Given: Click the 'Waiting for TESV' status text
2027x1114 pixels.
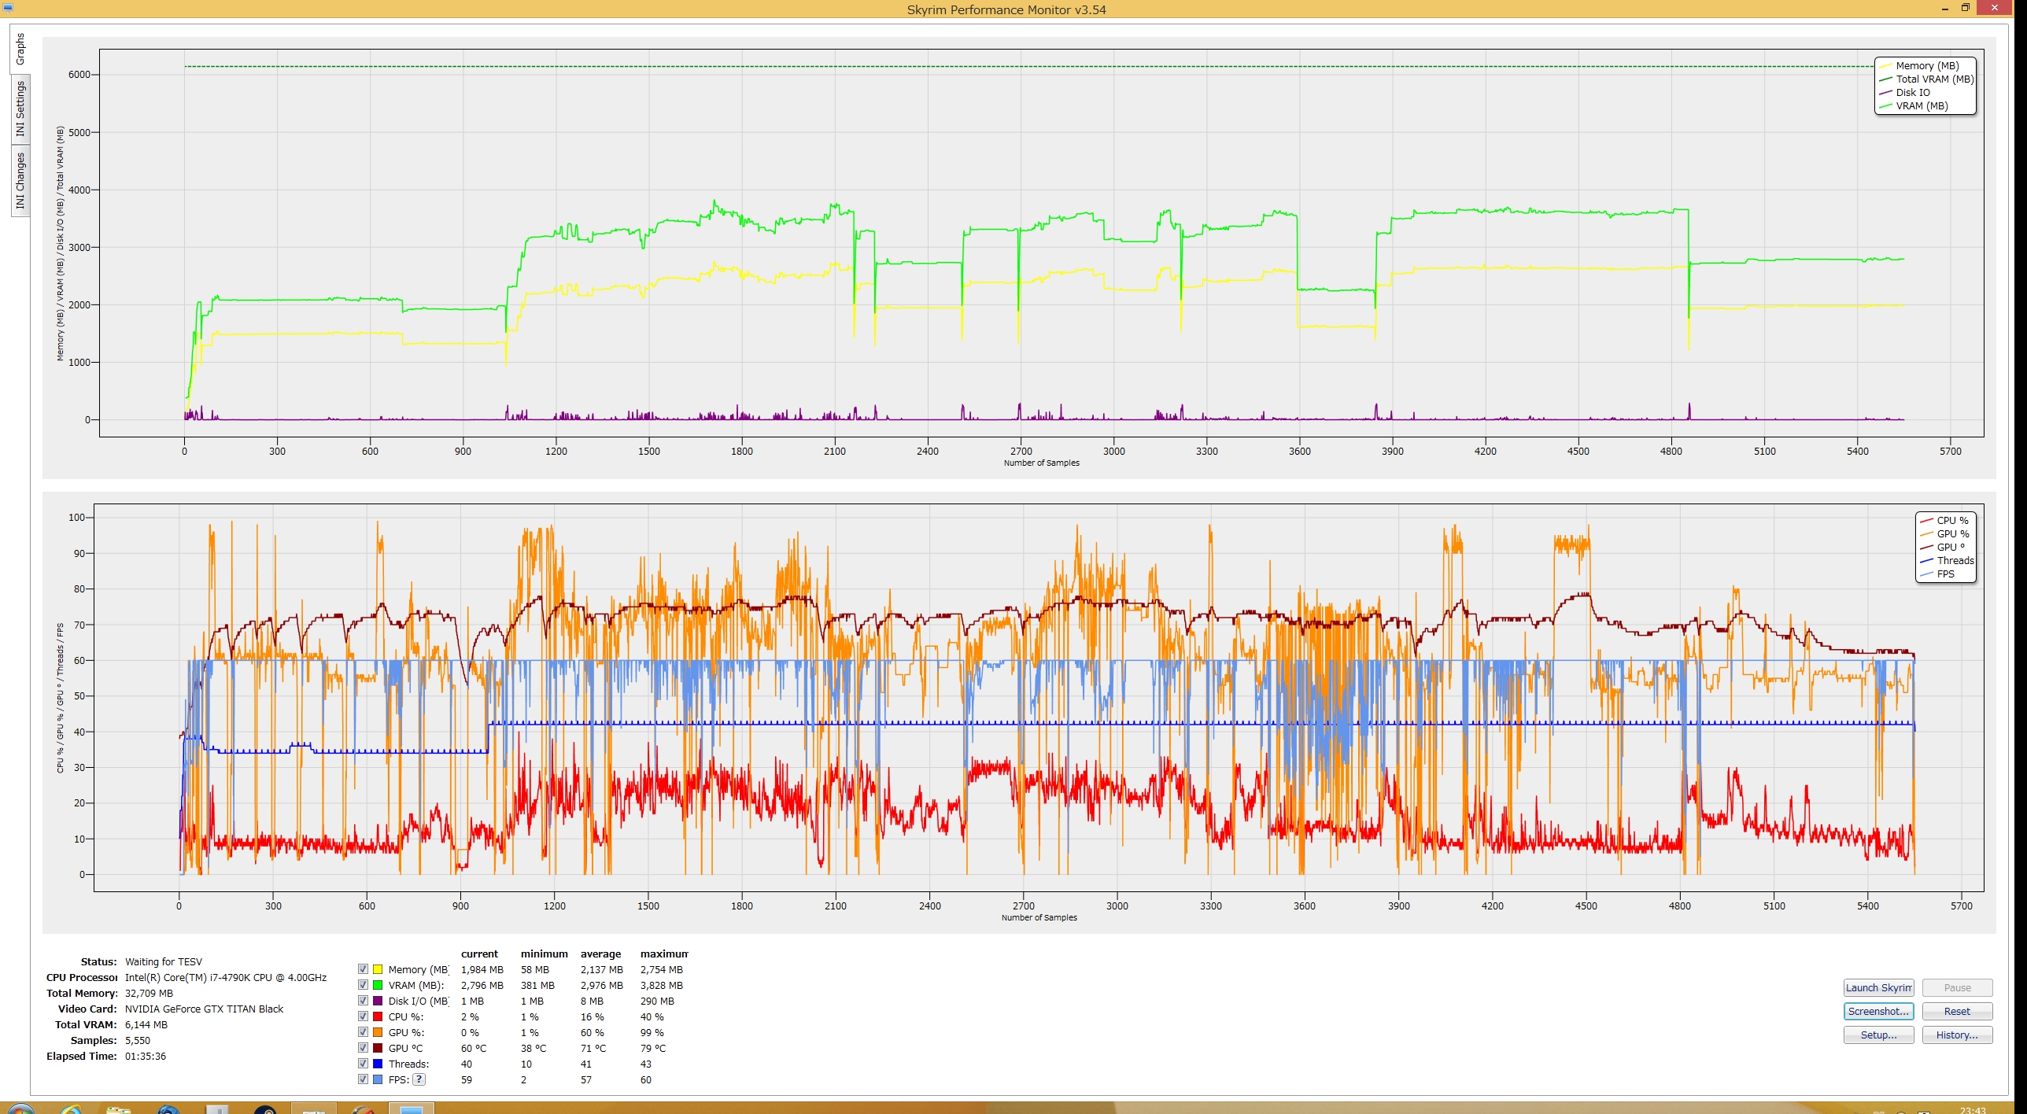Looking at the screenshot, I should click(x=164, y=962).
